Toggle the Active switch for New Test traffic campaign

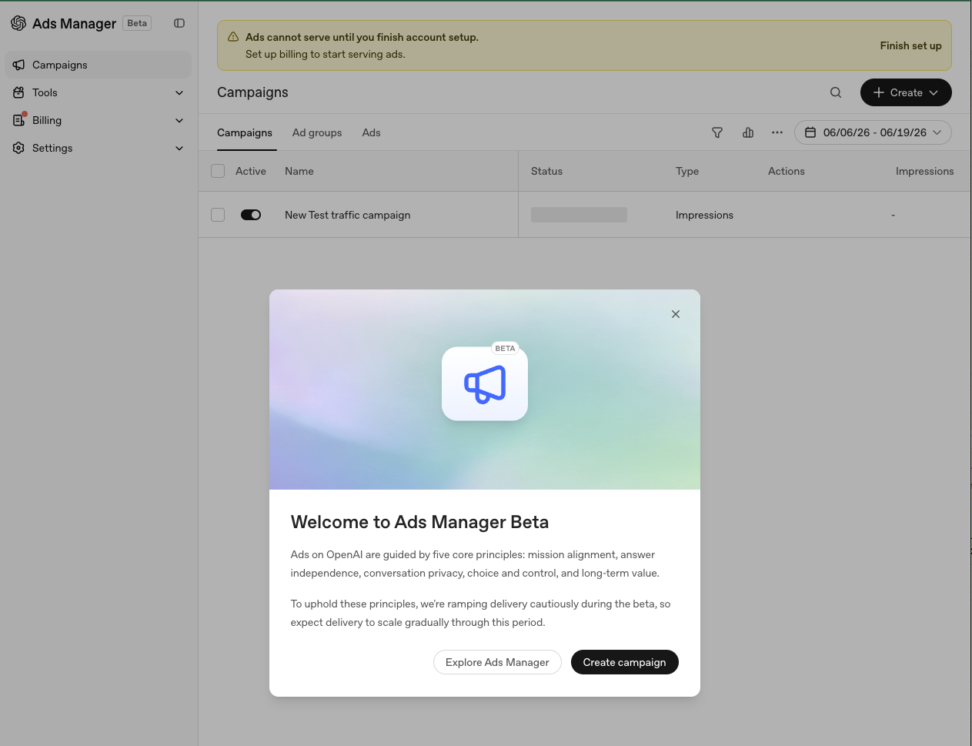tap(251, 215)
